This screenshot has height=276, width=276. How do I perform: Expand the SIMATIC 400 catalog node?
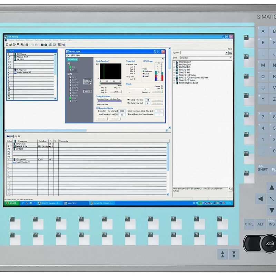[x=174, y=72]
